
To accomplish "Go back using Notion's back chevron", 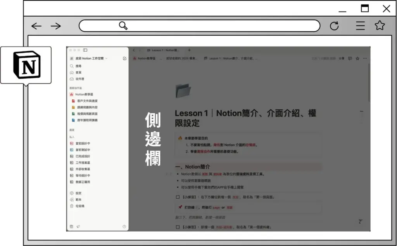I will [134, 50].
